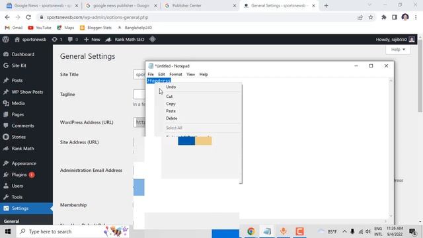
Task: Select General settings submenu item
Action: coord(11,221)
